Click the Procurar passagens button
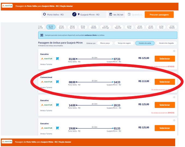 pyautogui.click(x=159, y=14)
